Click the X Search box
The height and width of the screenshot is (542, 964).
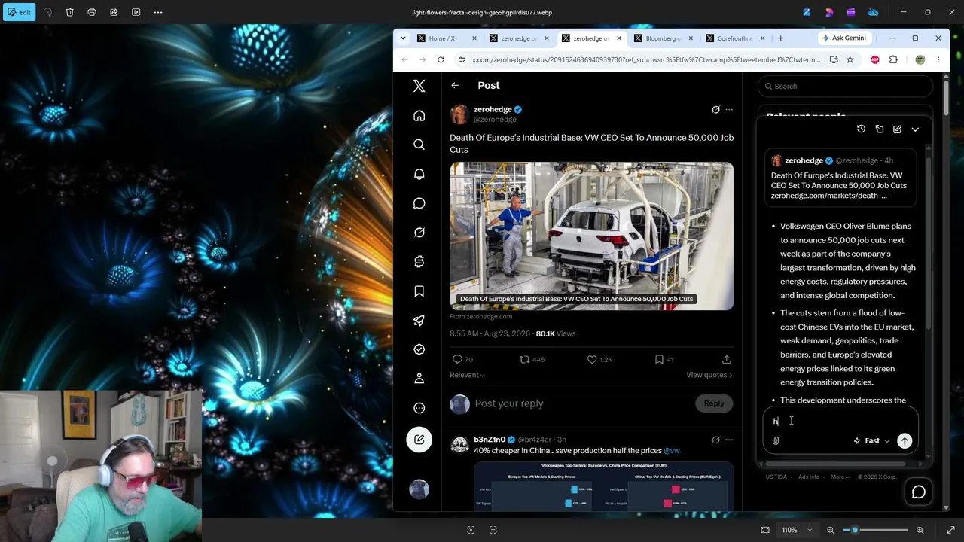tap(846, 86)
